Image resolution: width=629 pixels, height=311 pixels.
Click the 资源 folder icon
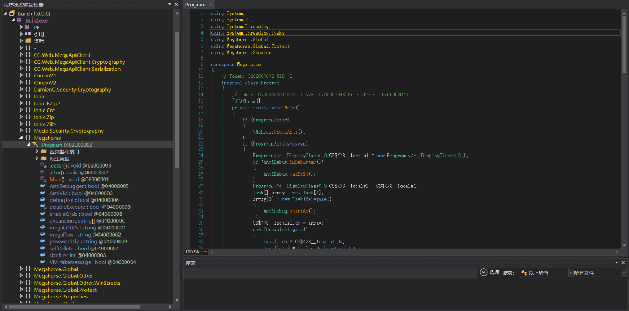tap(28, 41)
